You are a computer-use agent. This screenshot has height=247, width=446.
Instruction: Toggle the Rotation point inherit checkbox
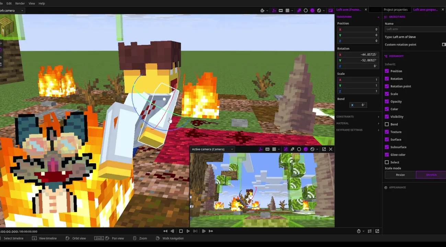click(x=387, y=86)
